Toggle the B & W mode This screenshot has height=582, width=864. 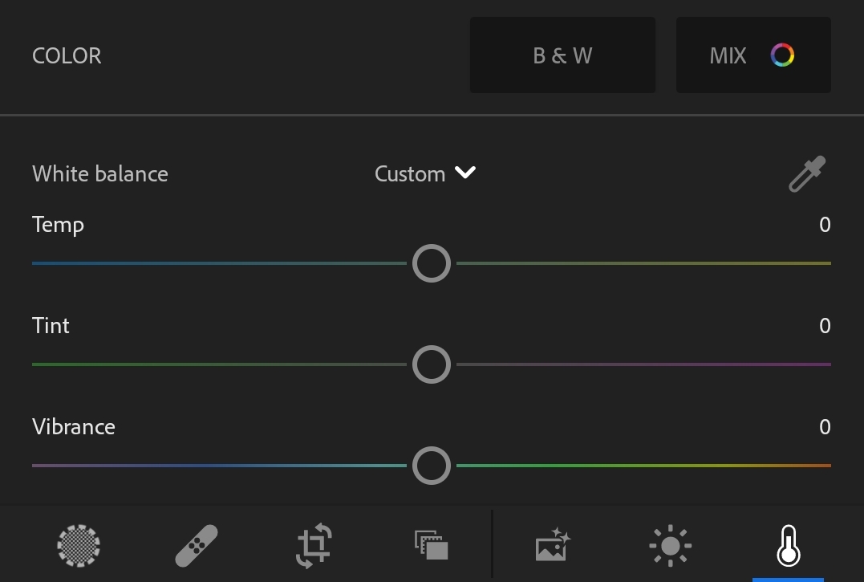pyautogui.click(x=562, y=55)
